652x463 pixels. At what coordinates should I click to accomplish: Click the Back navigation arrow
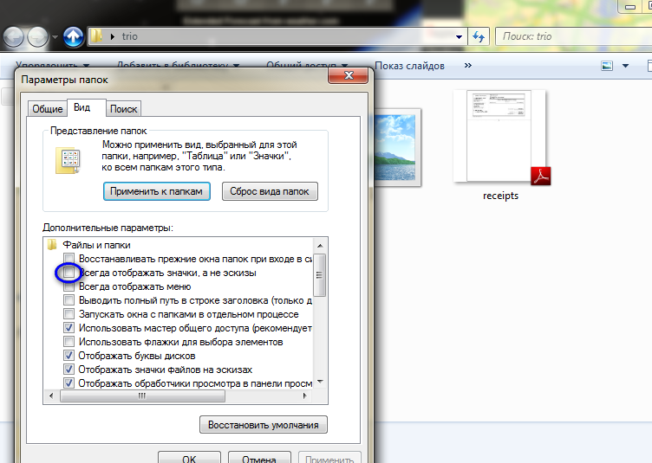pyautogui.click(x=14, y=37)
